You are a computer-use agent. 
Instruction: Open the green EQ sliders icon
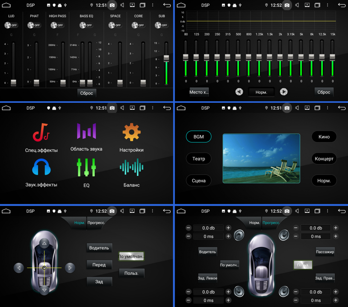(x=86, y=167)
